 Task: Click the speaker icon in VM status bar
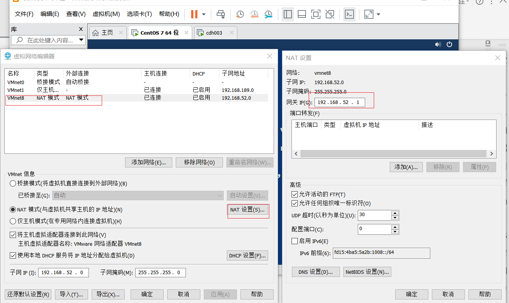(x=438, y=44)
